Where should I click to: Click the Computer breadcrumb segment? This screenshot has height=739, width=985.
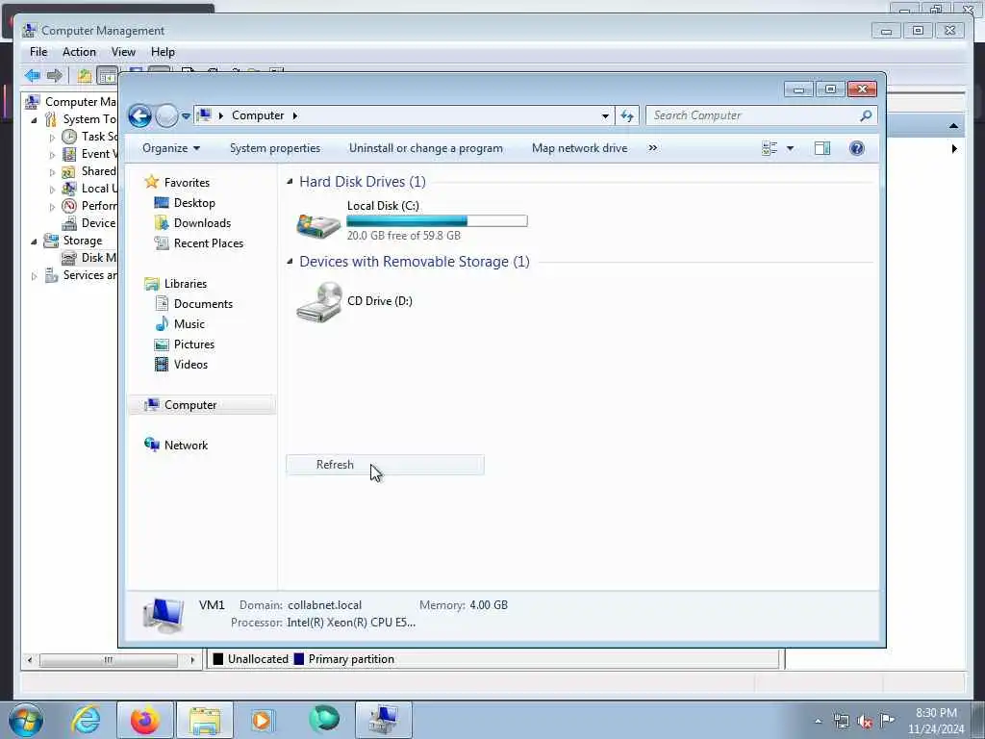click(258, 115)
